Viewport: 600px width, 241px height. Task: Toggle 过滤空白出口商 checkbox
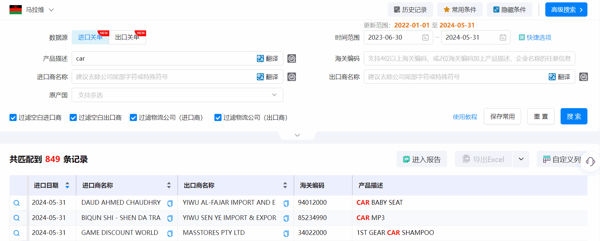click(73, 118)
